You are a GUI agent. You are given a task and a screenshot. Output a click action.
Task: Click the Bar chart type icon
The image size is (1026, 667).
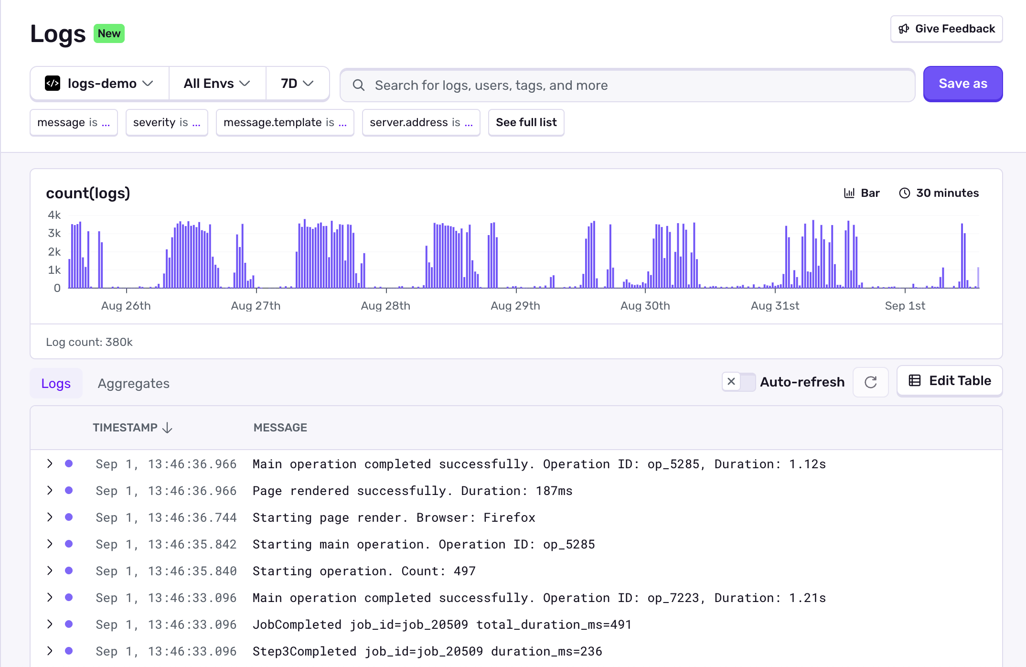tap(849, 193)
